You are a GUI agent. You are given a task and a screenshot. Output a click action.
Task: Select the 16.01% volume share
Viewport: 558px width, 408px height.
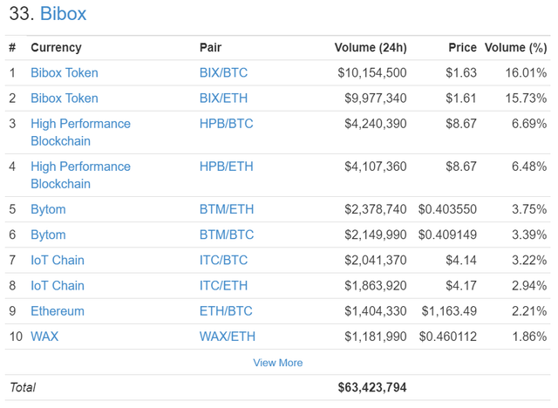coord(526,73)
